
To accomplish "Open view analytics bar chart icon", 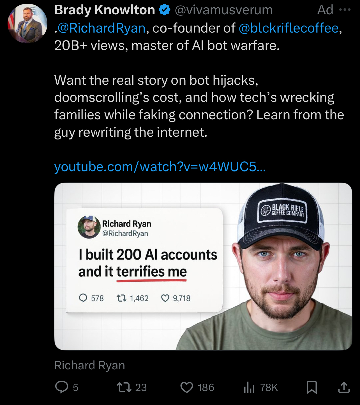I will point(249,387).
